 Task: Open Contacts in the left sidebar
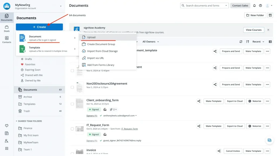(7, 40)
